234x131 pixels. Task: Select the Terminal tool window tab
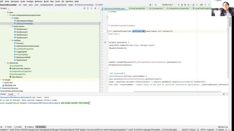(41, 127)
